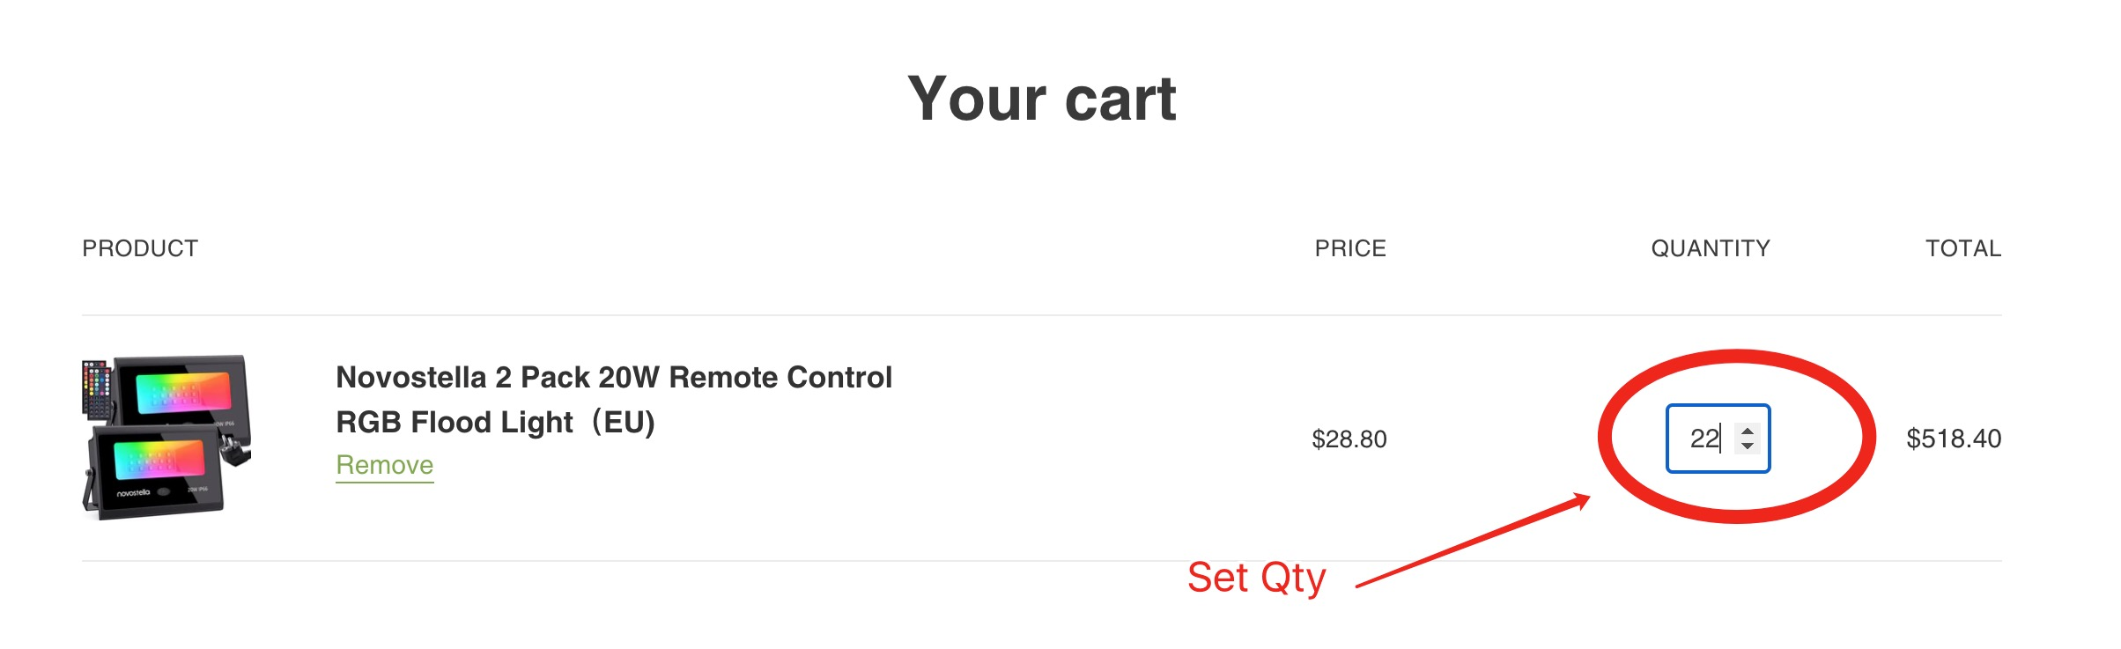Decrease quantity with the down stepper arrow

1748,446
